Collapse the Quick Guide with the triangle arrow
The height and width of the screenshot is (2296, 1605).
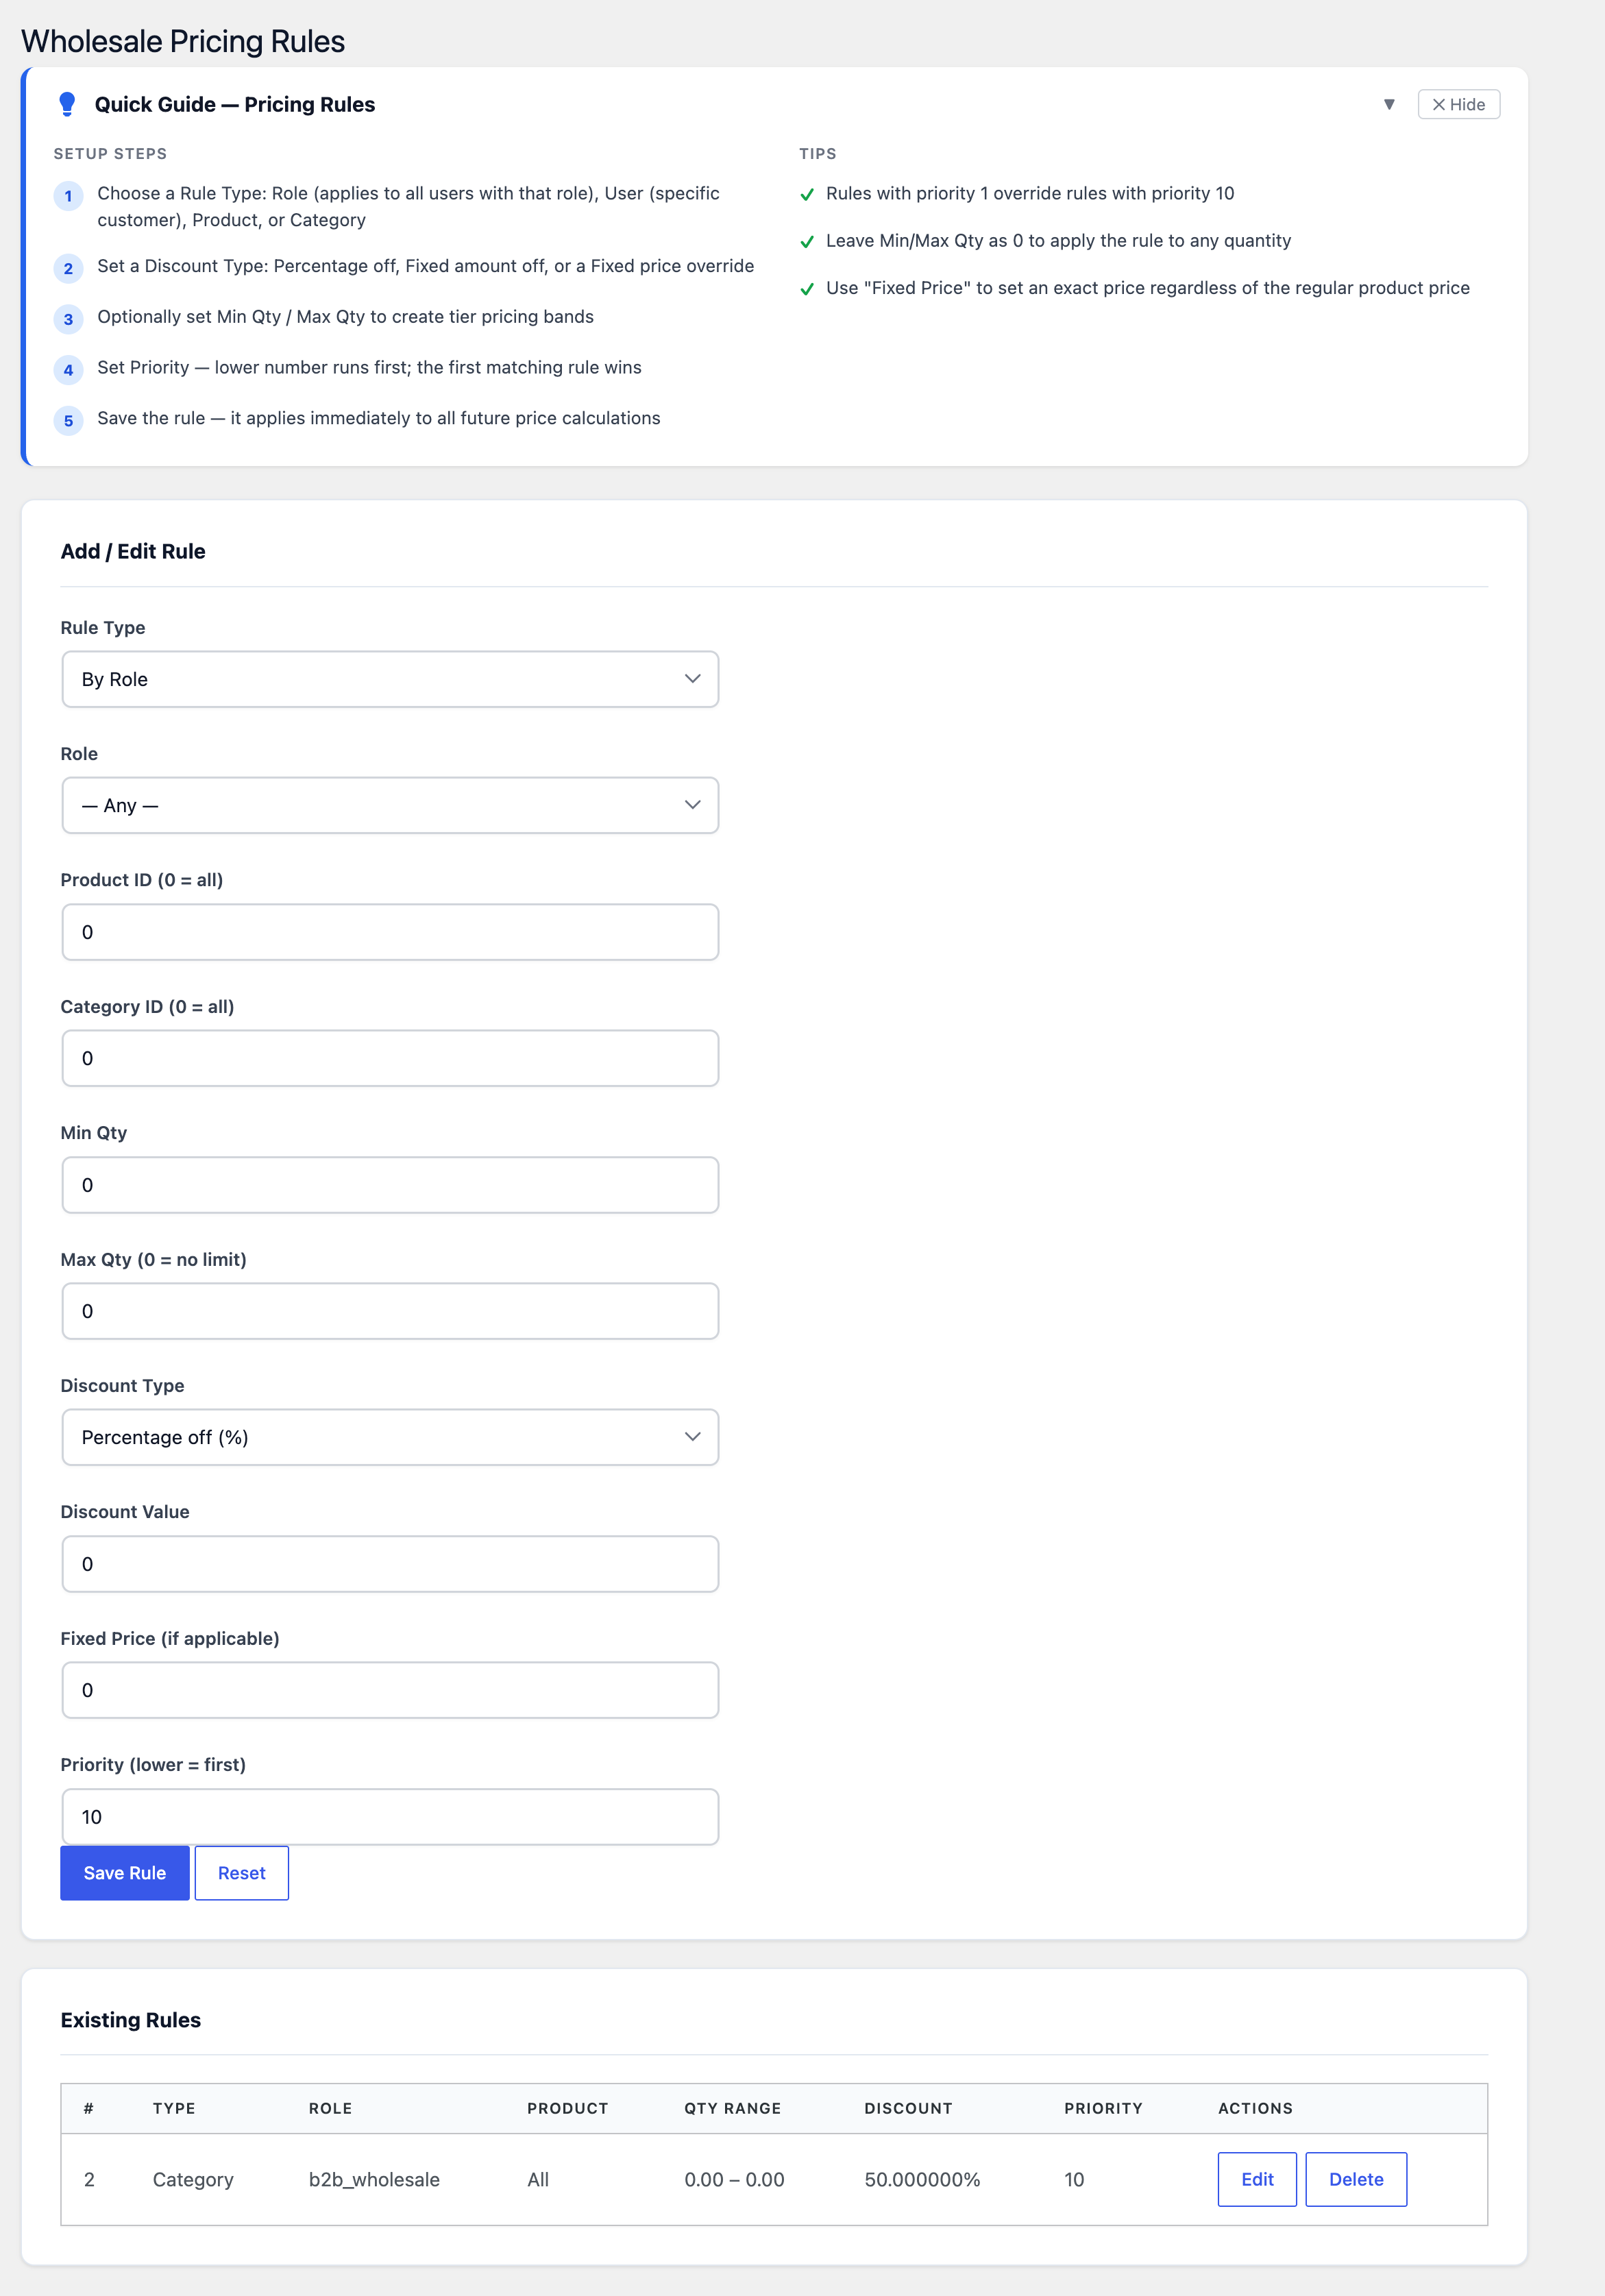point(1389,104)
